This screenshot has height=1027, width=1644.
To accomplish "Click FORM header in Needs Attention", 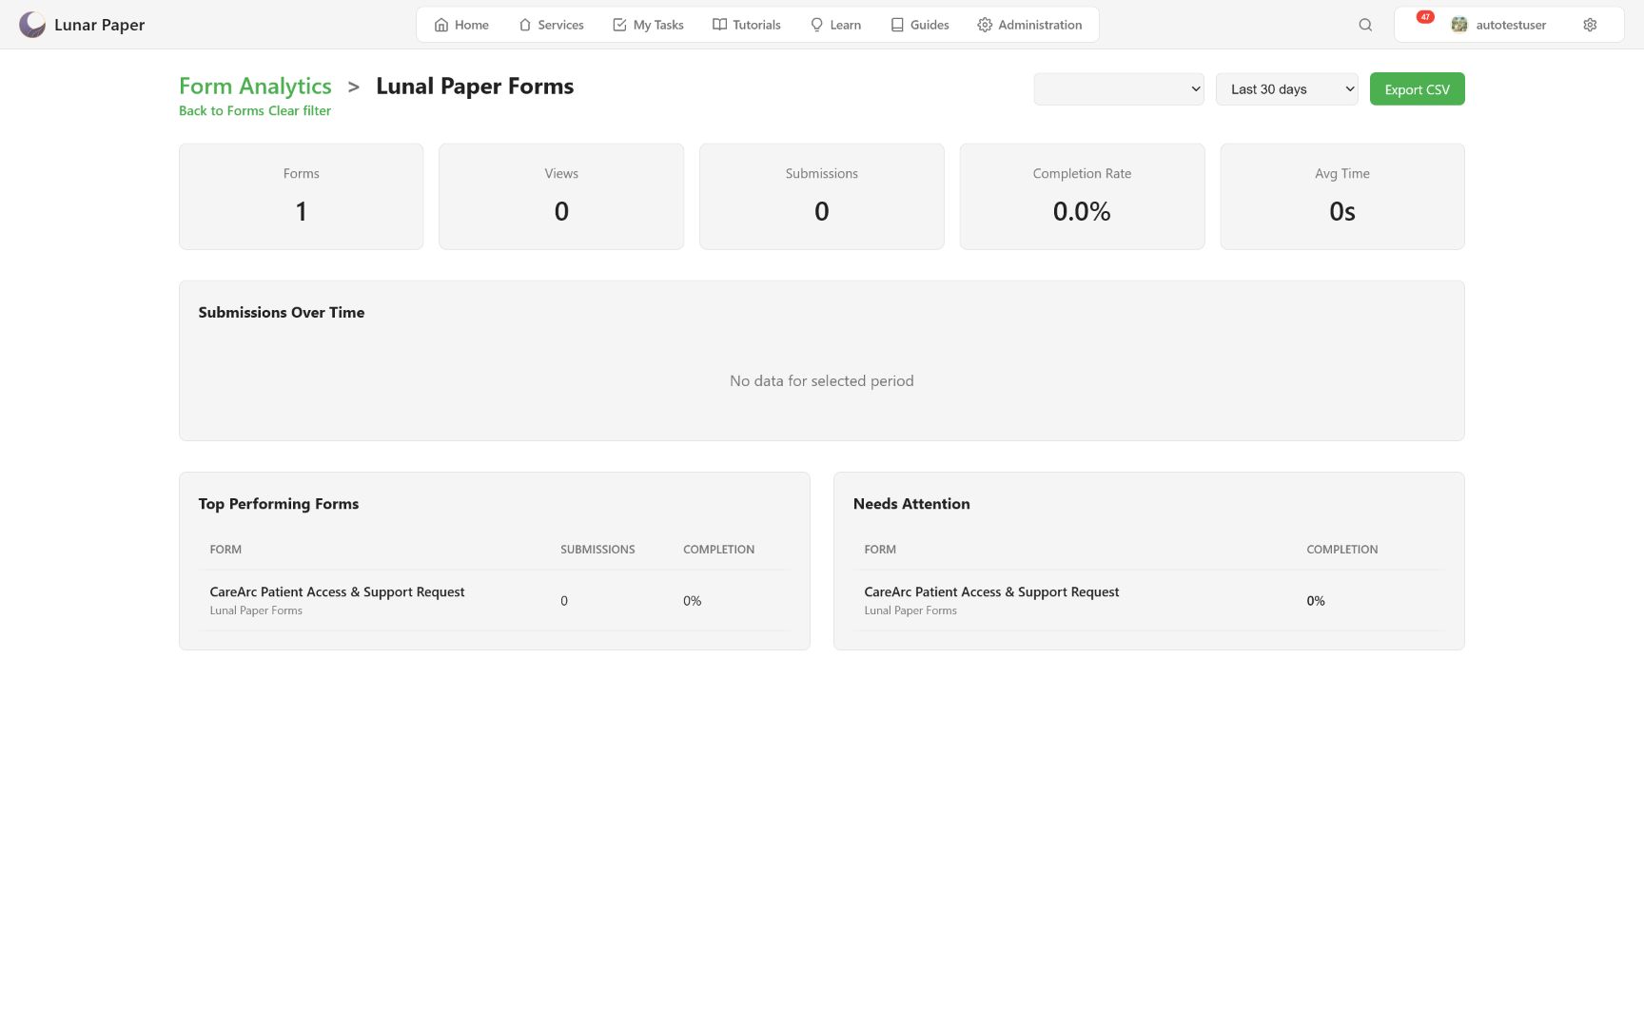I will click(880, 550).
